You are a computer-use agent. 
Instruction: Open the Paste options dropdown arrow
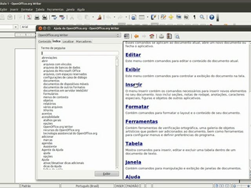tap(93, 17)
